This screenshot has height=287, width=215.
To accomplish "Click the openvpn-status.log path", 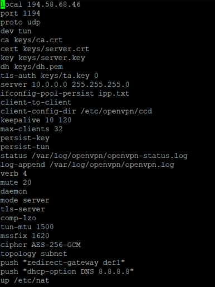I will pos(110,156).
